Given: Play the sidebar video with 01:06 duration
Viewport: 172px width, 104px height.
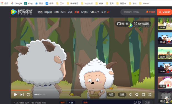Looking at the screenshot, I should (x=165, y=68).
